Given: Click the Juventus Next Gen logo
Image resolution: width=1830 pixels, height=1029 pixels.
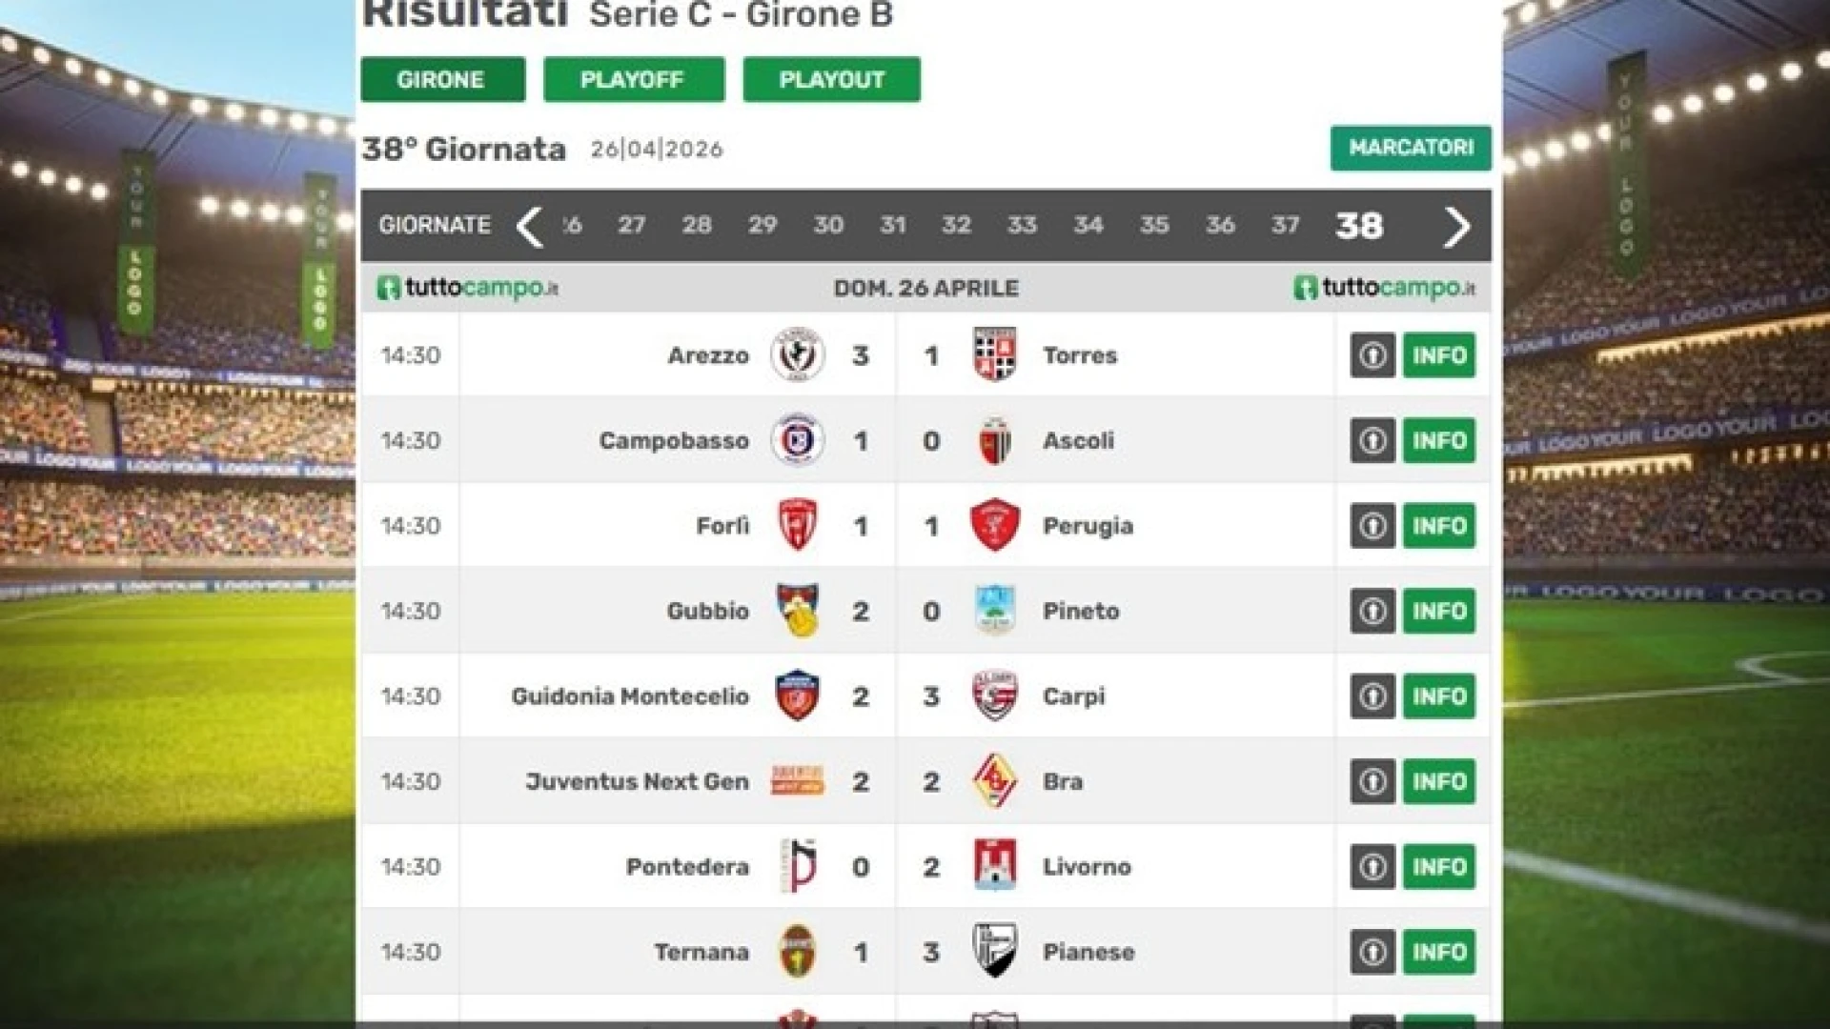Looking at the screenshot, I should [798, 781].
